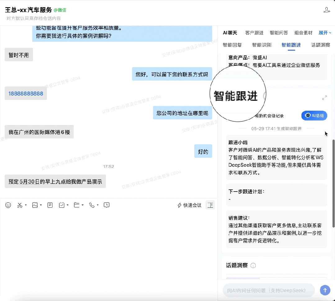Click the image send icon
Image resolution: width=335 pixels, height=301 pixels.
(x=35, y=205)
